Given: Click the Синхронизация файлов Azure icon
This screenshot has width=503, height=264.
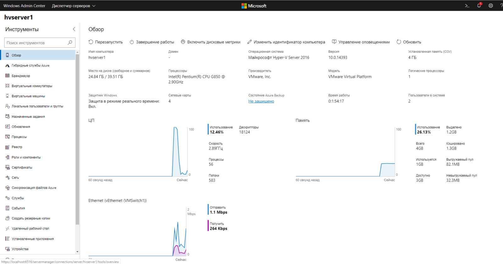Looking at the screenshot, I should [7, 188].
